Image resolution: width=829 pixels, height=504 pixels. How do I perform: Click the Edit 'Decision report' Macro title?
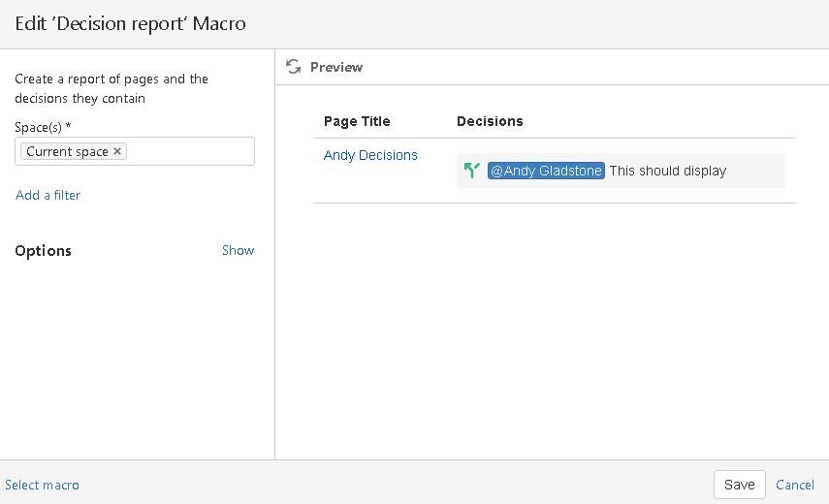click(x=130, y=23)
